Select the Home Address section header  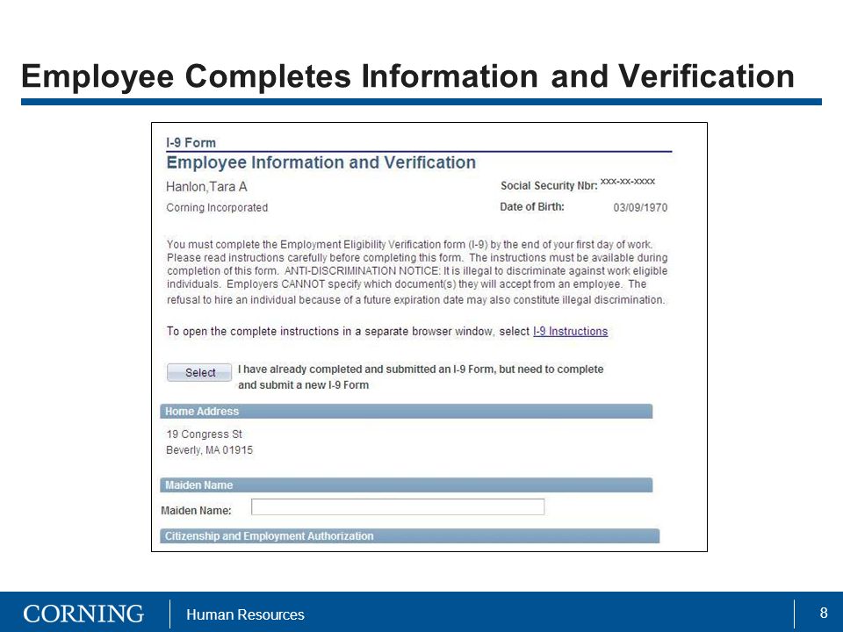pos(407,411)
